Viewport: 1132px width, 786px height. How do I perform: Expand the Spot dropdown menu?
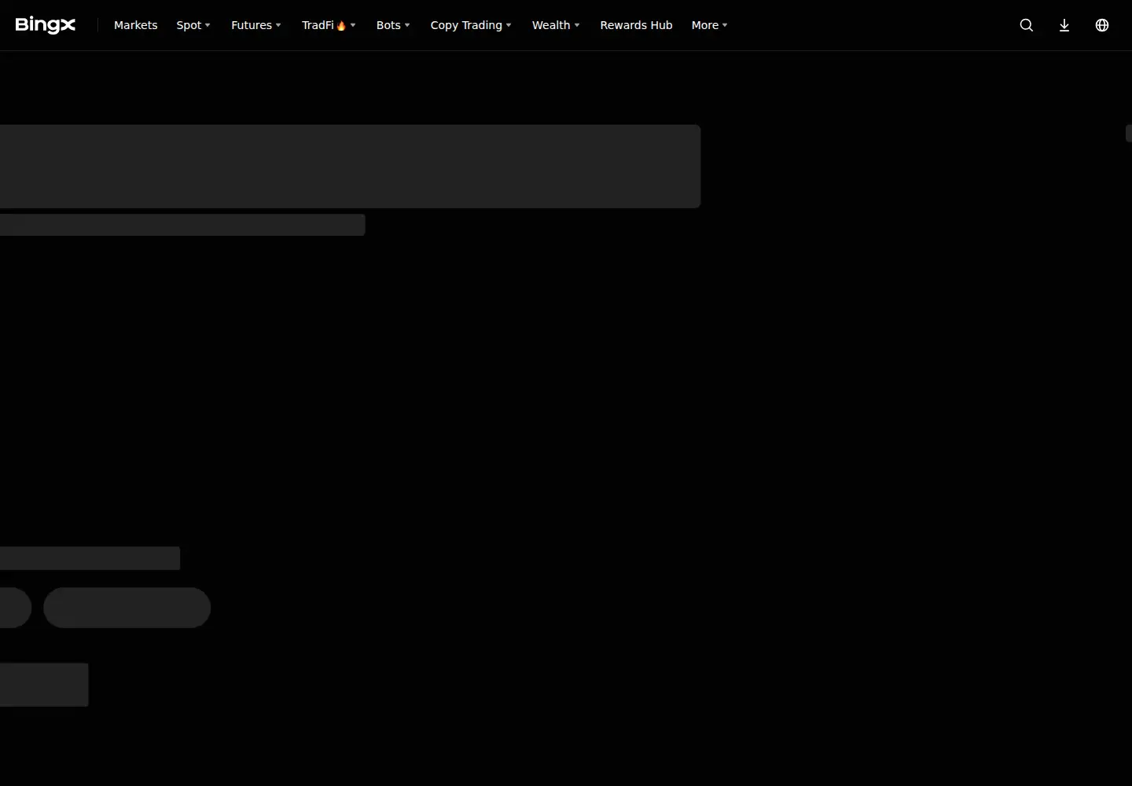193,25
